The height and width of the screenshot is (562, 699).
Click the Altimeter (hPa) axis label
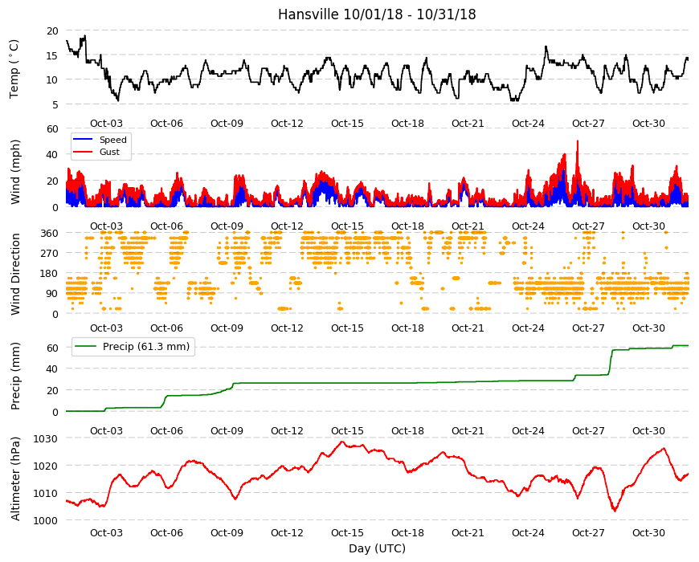[15, 479]
